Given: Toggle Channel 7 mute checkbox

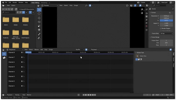Looking at the screenshot, I should [22, 57].
